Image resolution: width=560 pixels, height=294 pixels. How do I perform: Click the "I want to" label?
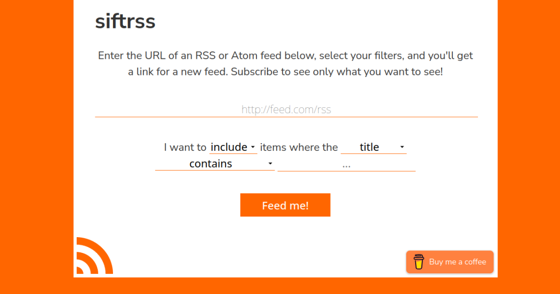185,147
